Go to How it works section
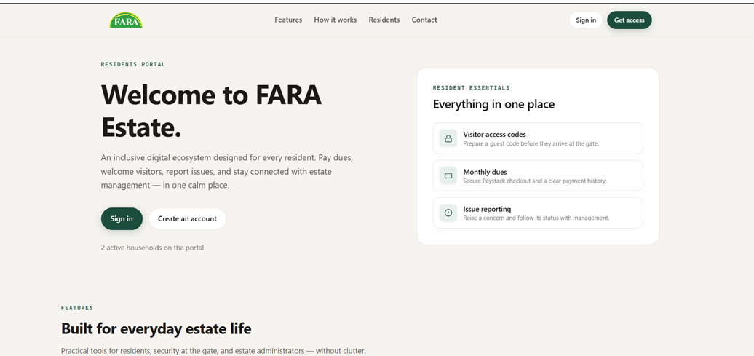Screen dimensions: 754x356 336,20
